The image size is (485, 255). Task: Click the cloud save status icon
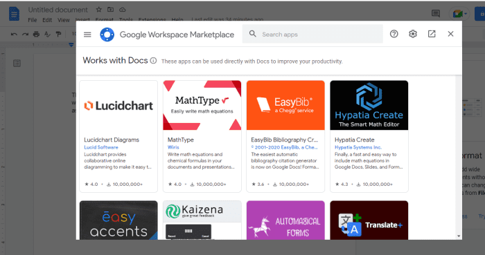coord(123,10)
